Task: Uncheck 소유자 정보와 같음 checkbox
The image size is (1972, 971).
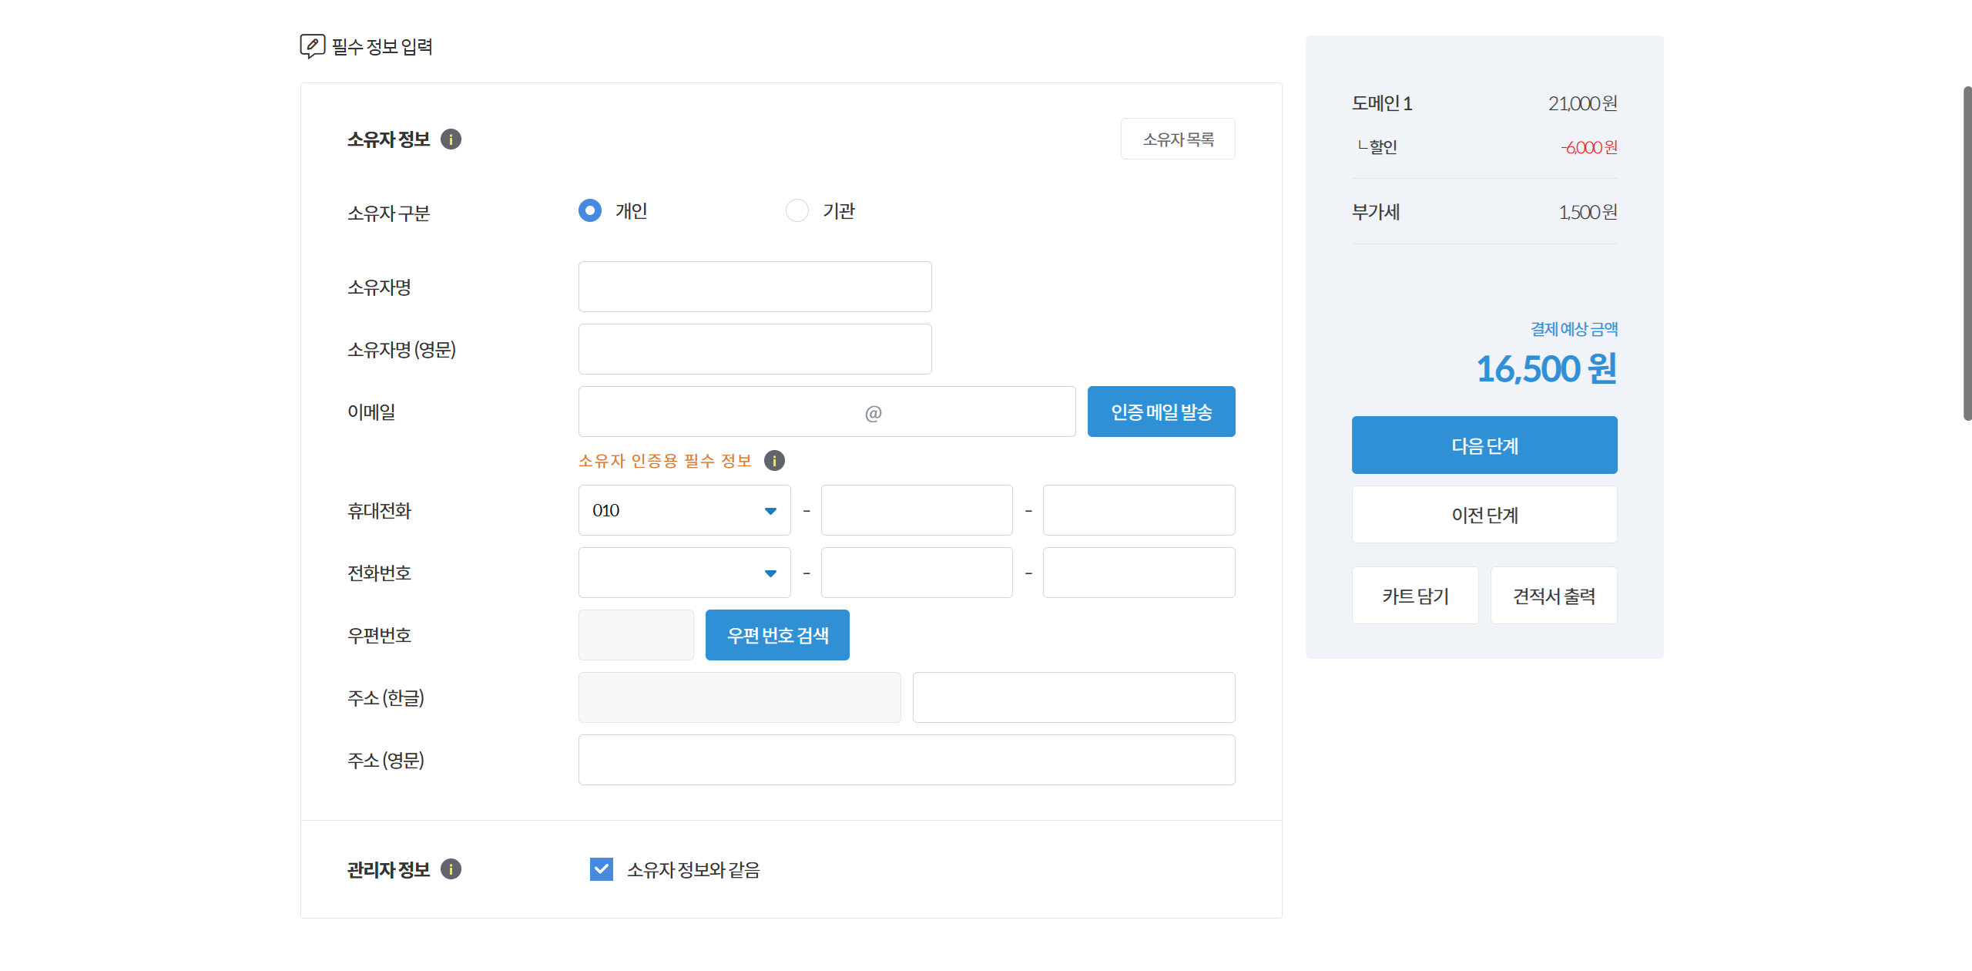Action: click(x=602, y=869)
